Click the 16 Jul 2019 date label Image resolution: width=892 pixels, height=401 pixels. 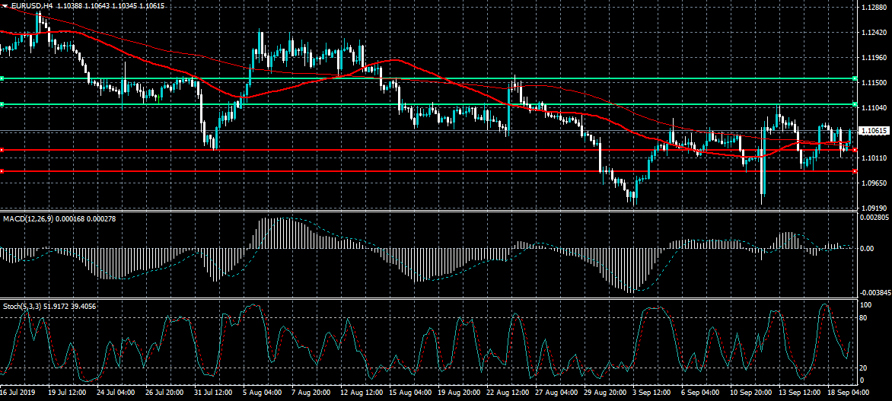point(18,393)
